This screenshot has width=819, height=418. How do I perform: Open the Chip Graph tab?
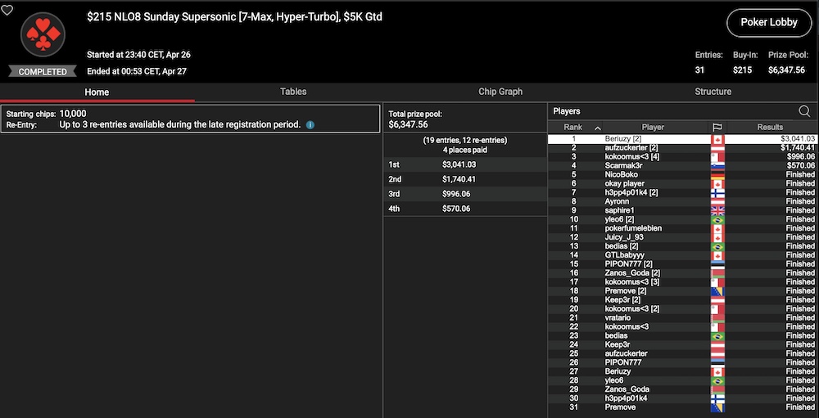click(x=500, y=92)
